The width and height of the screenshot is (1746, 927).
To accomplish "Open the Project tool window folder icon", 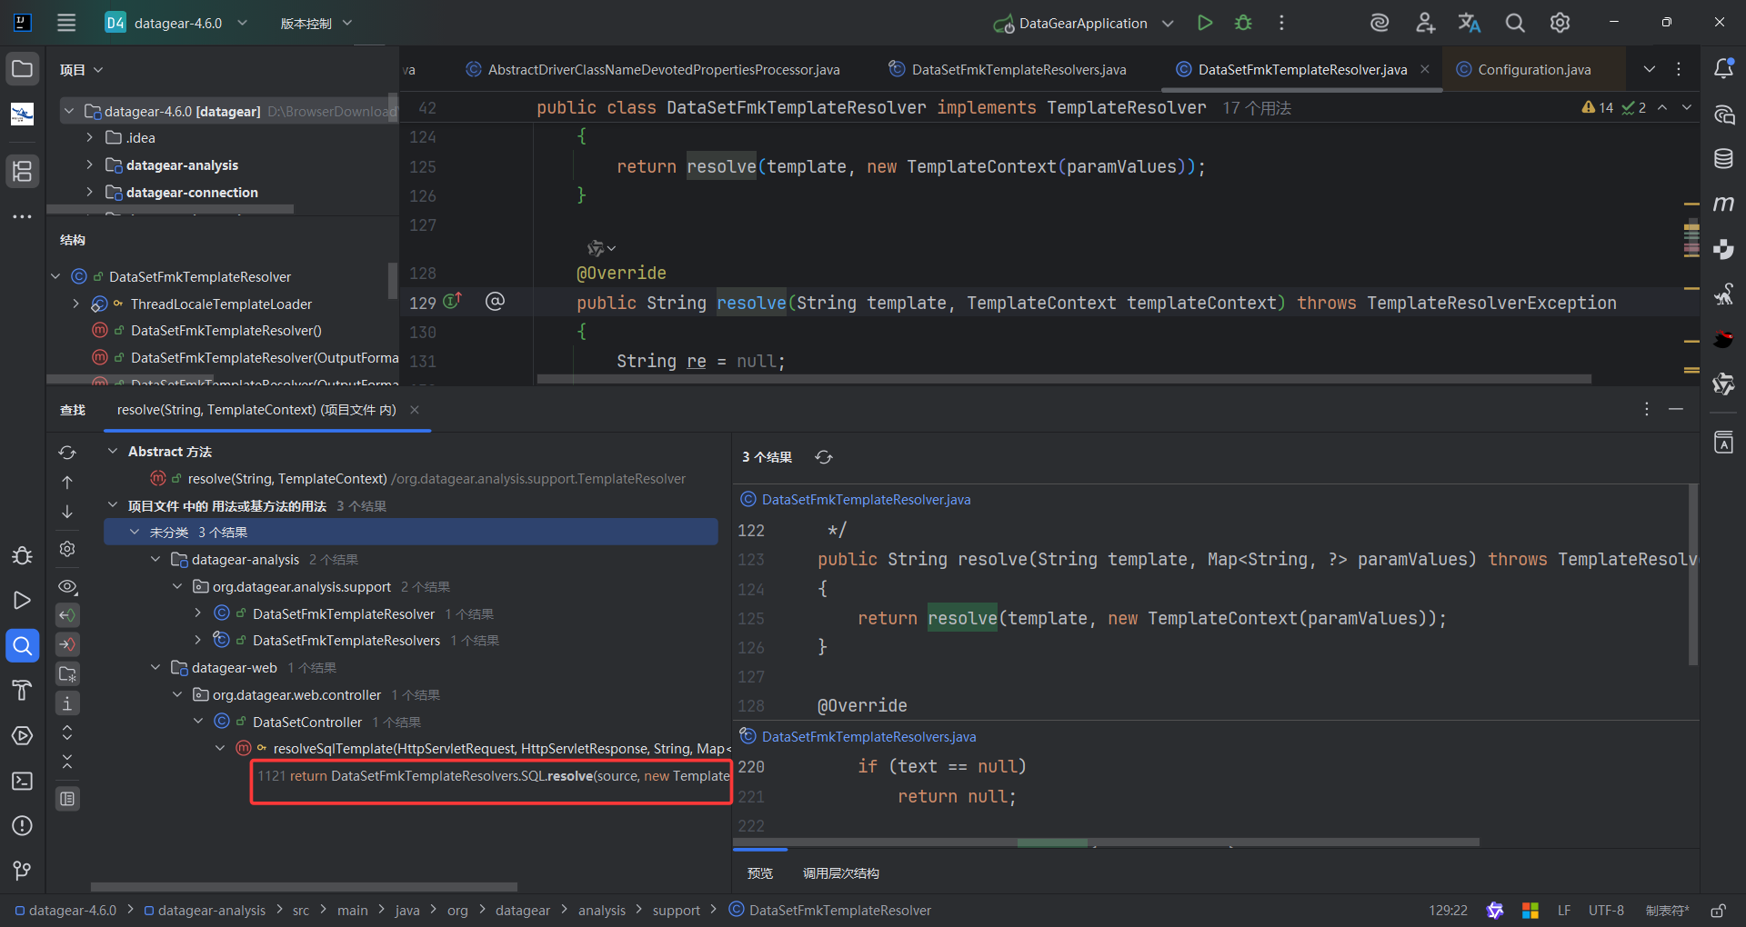I will pos(22,69).
